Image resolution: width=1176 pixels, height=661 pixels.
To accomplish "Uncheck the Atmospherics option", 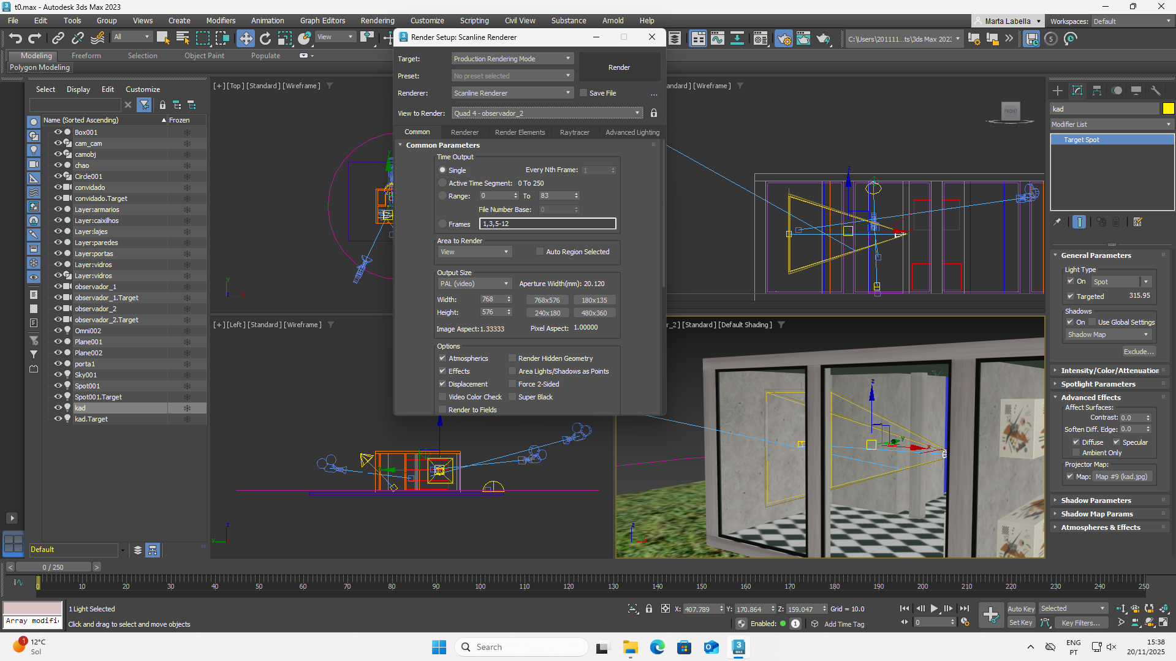I will (x=442, y=358).
